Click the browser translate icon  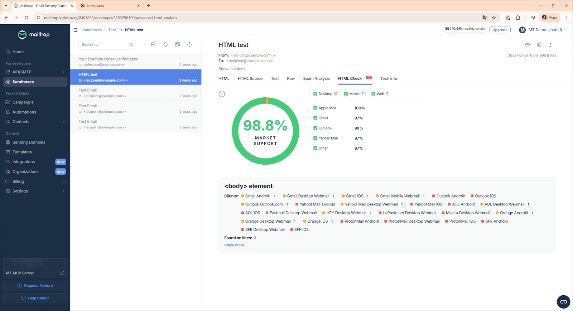point(485,18)
